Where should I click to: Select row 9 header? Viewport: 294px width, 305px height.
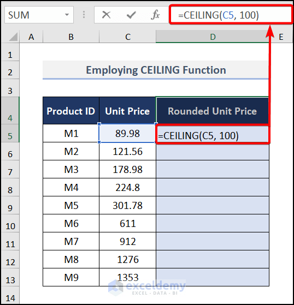click(10, 205)
